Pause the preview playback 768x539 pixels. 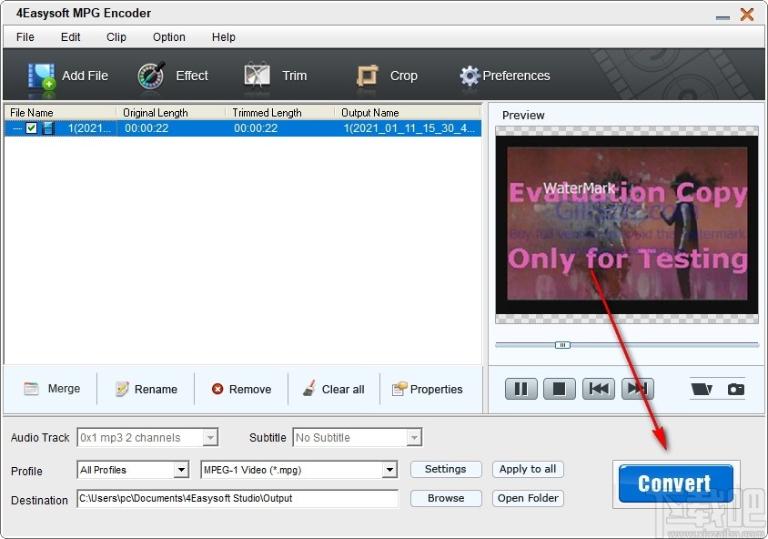520,389
